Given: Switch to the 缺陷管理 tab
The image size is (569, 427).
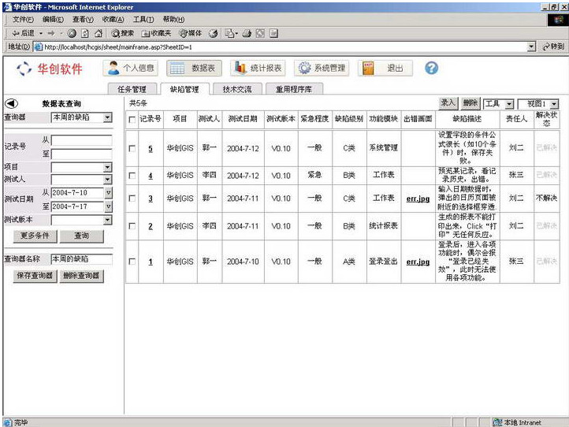Looking at the screenshot, I should 184,89.
